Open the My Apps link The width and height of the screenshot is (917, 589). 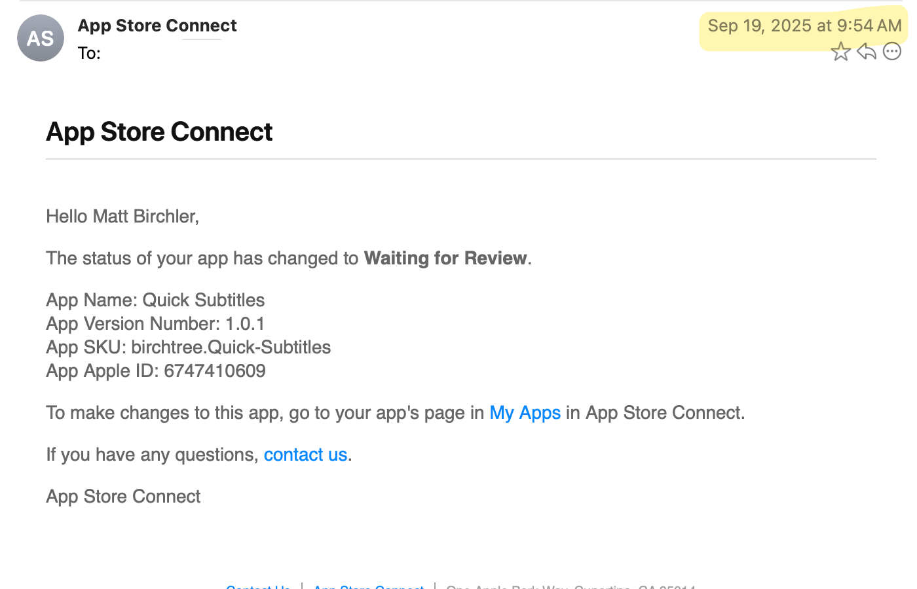pyautogui.click(x=525, y=413)
